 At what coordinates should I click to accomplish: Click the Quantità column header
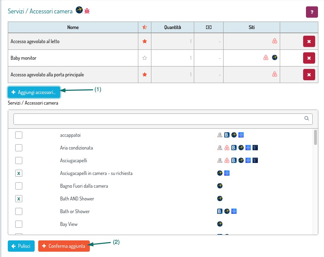pos(173,27)
